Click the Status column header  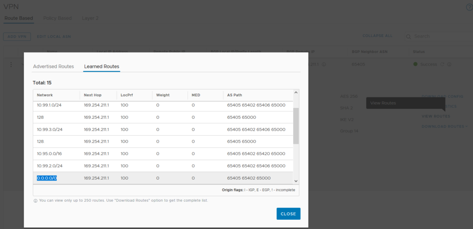point(418,52)
